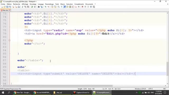Viewport: 169px width, 95px height.
Task: Click the Replace toolbar icon
Action: pyautogui.click(x=41, y=7)
